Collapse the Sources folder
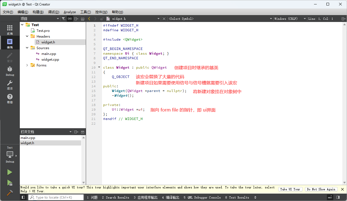This screenshot has width=347, height=201. point(27,48)
